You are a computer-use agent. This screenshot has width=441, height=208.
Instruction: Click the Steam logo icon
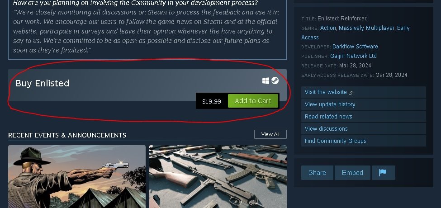(x=275, y=80)
